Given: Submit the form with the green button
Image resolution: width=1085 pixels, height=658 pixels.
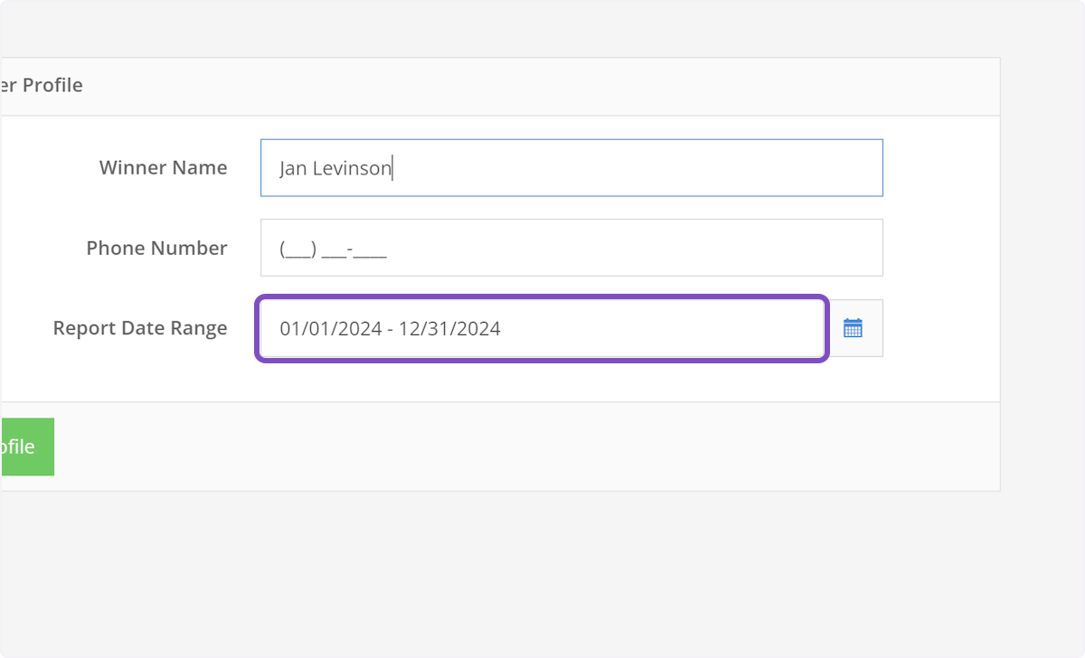Looking at the screenshot, I should (x=25, y=446).
